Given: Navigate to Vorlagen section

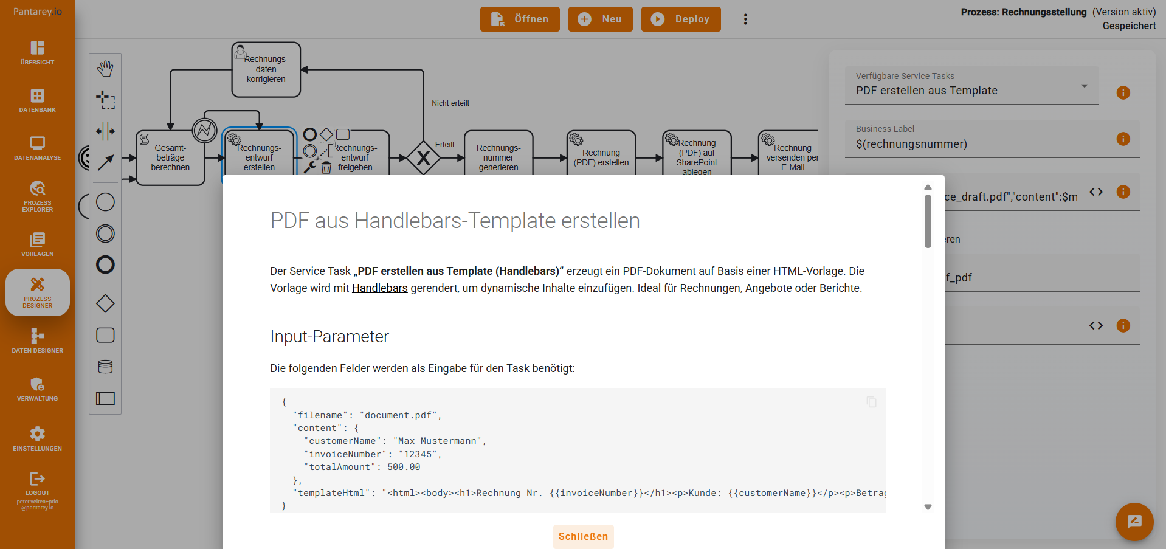Looking at the screenshot, I should click(37, 244).
